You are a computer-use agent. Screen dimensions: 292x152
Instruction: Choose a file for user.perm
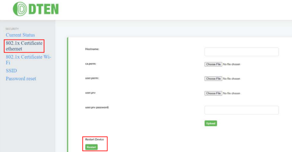pyautogui.click(x=213, y=79)
